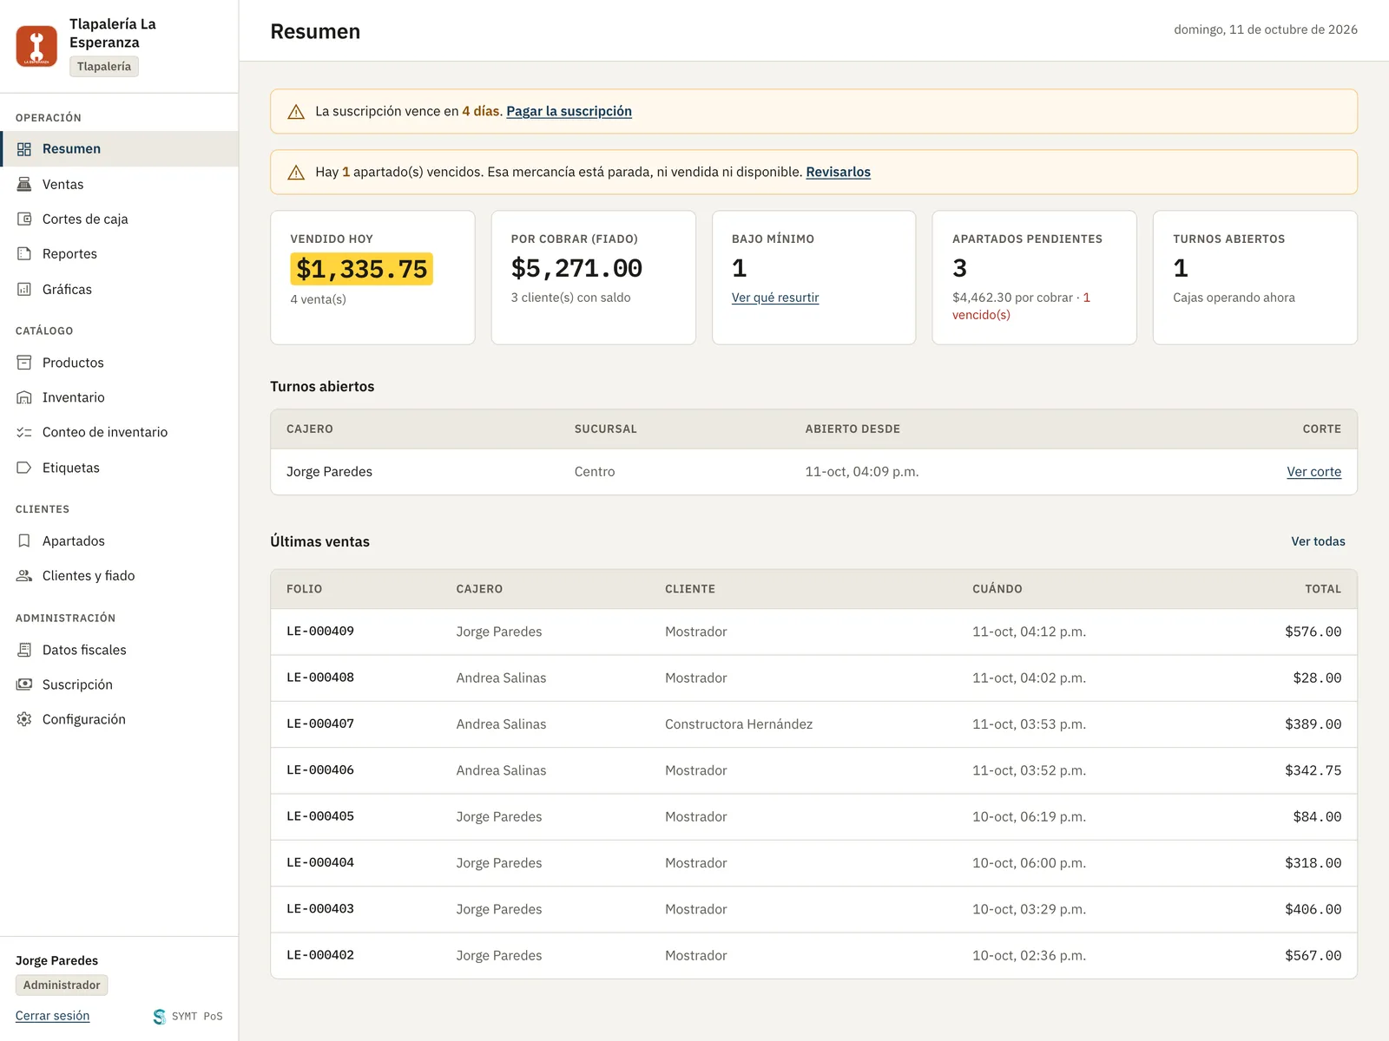Click folio LE-000402 in sales table

coord(320,955)
